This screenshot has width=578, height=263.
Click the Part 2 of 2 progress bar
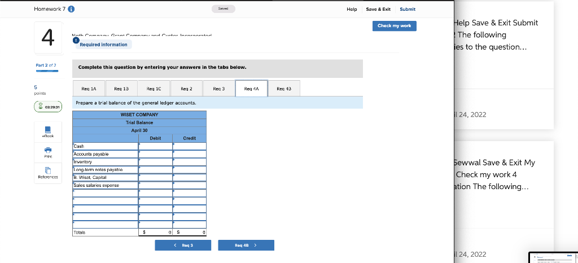[x=47, y=71]
